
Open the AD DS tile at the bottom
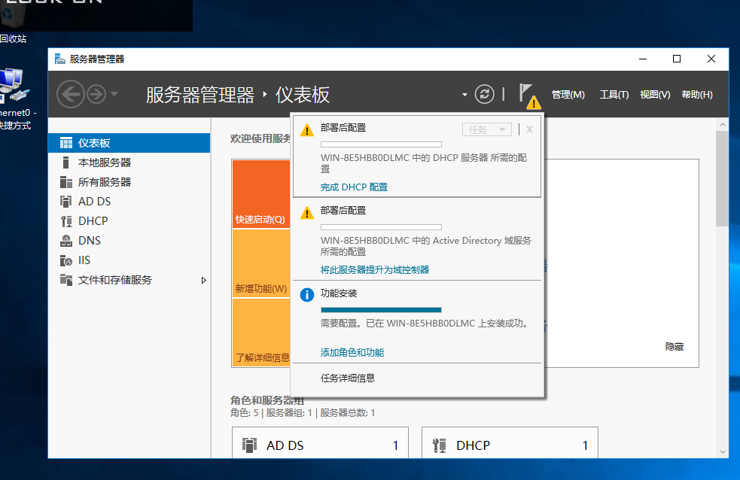point(319,445)
